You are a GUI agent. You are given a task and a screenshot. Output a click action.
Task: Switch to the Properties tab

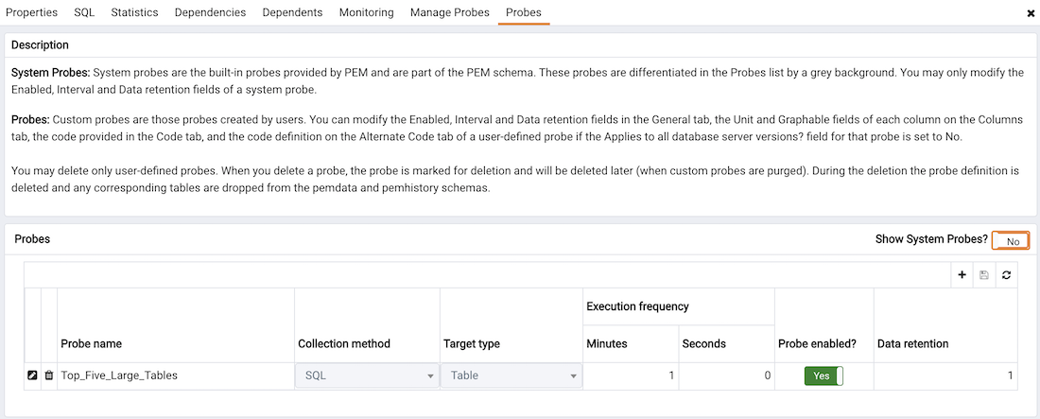pyautogui.click(x=31, y=12)
